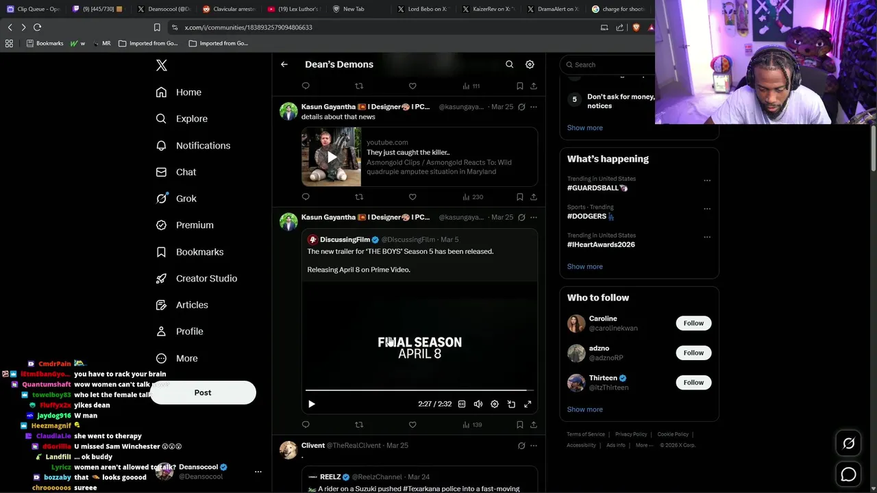The width and height of the screenshot is (877, 493).
Task: Open floating messages chat button
Action: click(848, 474)
